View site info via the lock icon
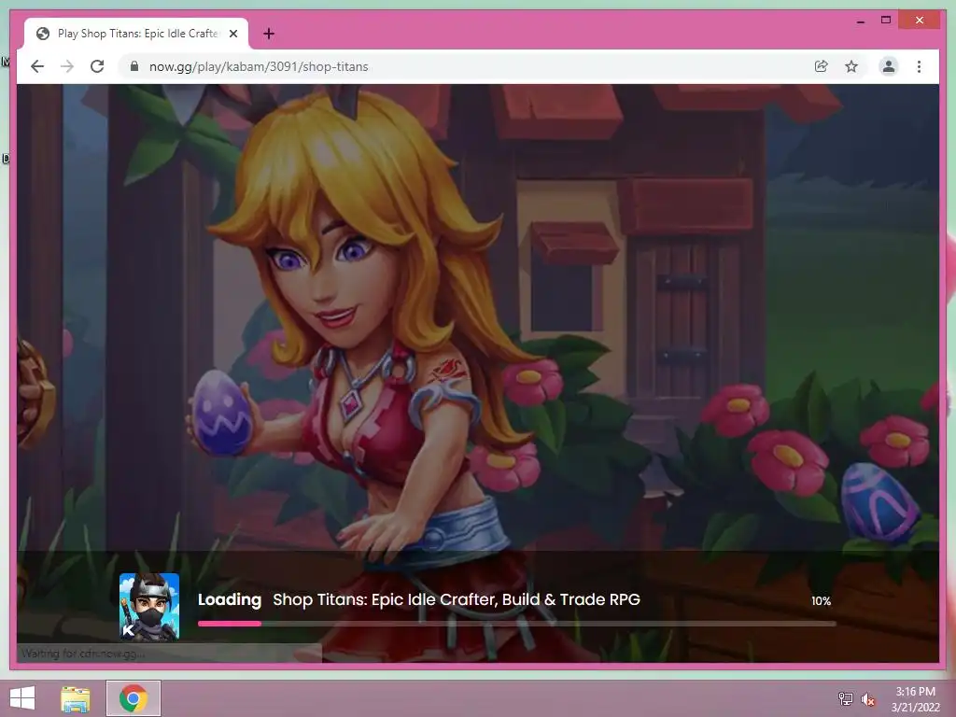 (x=134, y=66)
